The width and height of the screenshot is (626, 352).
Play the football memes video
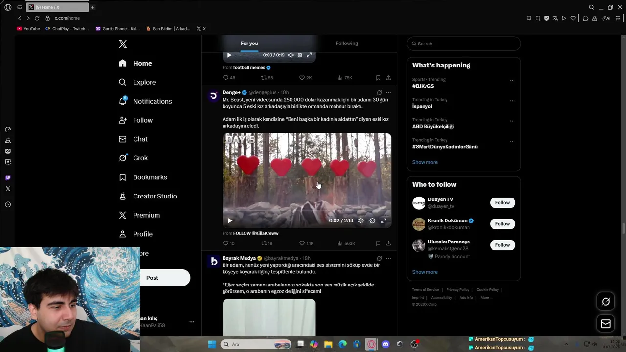229,55
